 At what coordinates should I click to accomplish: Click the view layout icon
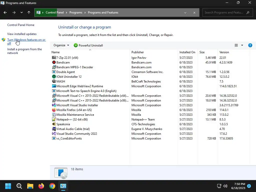pos(236,45)
